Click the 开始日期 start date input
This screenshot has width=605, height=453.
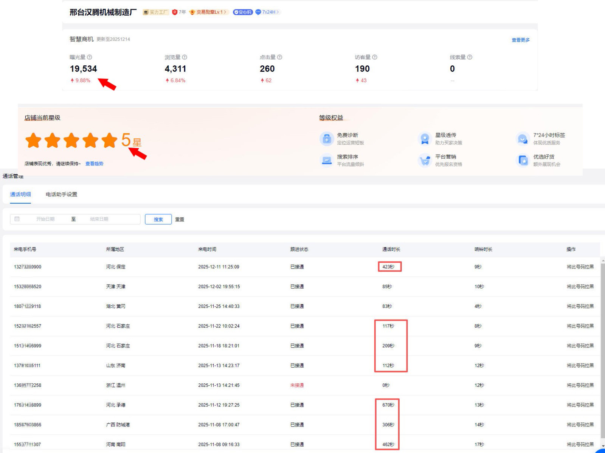[45, 219]
